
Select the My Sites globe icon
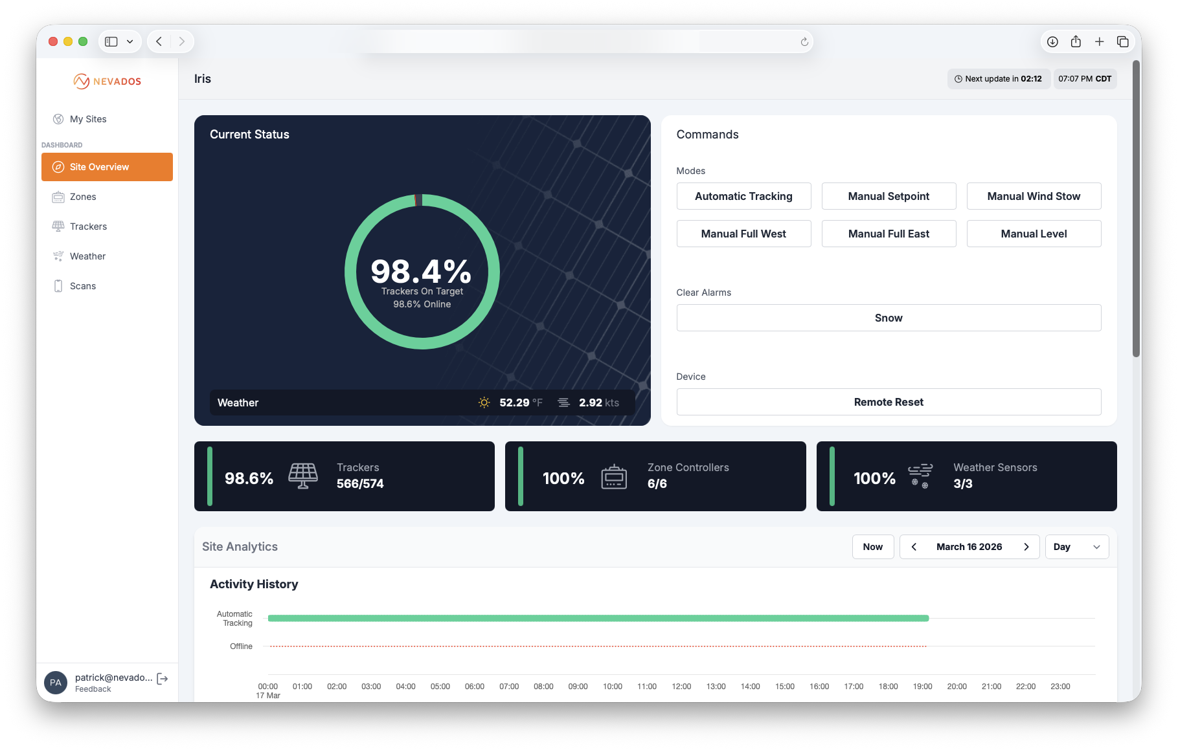coord(58,118)
